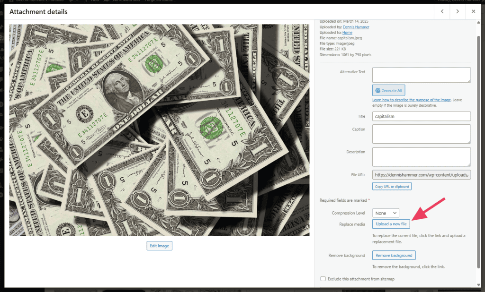Open the describe image purpose help link
This screenshot has height=292, width=485.
click(412, 100)
